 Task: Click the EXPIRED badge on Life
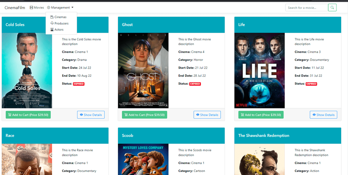(311, 84)
